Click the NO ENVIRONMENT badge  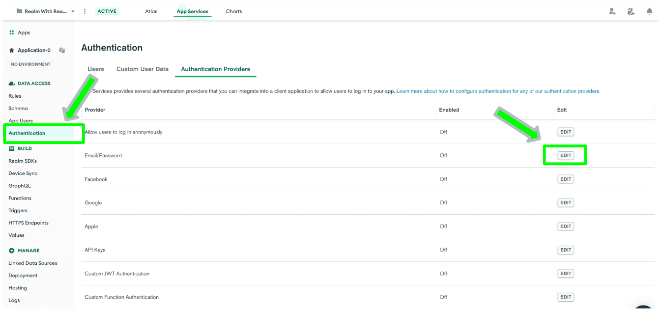(x=30, y=64)
